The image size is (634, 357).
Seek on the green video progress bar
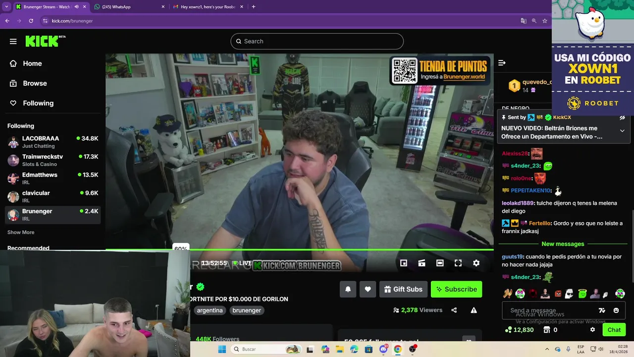tap(300, 249)
